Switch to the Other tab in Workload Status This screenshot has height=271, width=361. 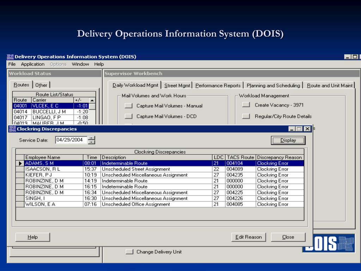(41, 85)
